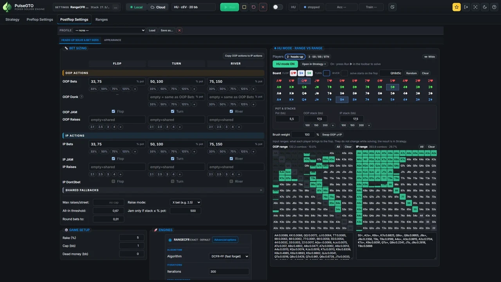This screenshot has height=282, width=501.
Task: Open the HU cEV 20 bb selector
Action: [x=193, y=7]
